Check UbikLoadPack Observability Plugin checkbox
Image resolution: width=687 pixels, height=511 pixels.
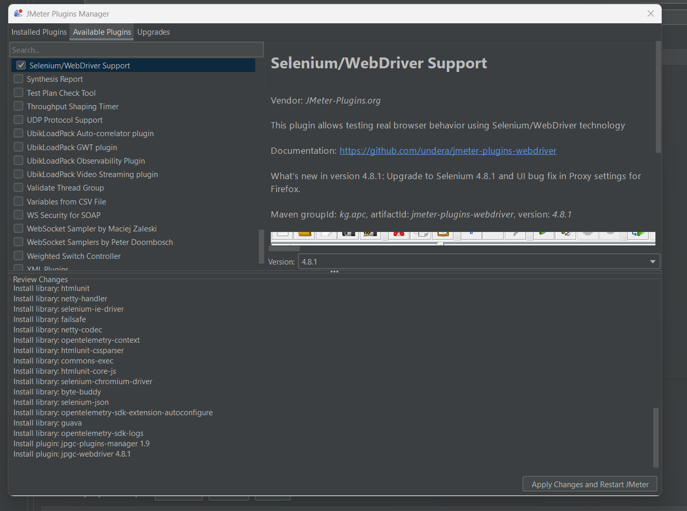tap(19, 160)
